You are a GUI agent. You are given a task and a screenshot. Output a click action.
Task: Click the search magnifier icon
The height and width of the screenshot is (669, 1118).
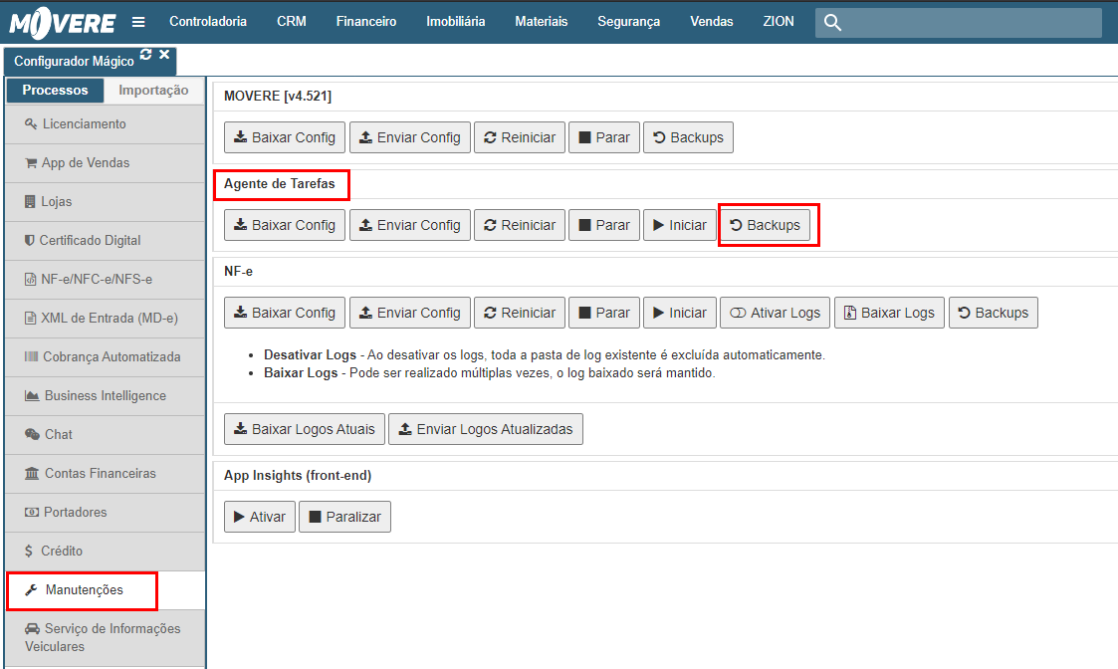tap(832, 23)
